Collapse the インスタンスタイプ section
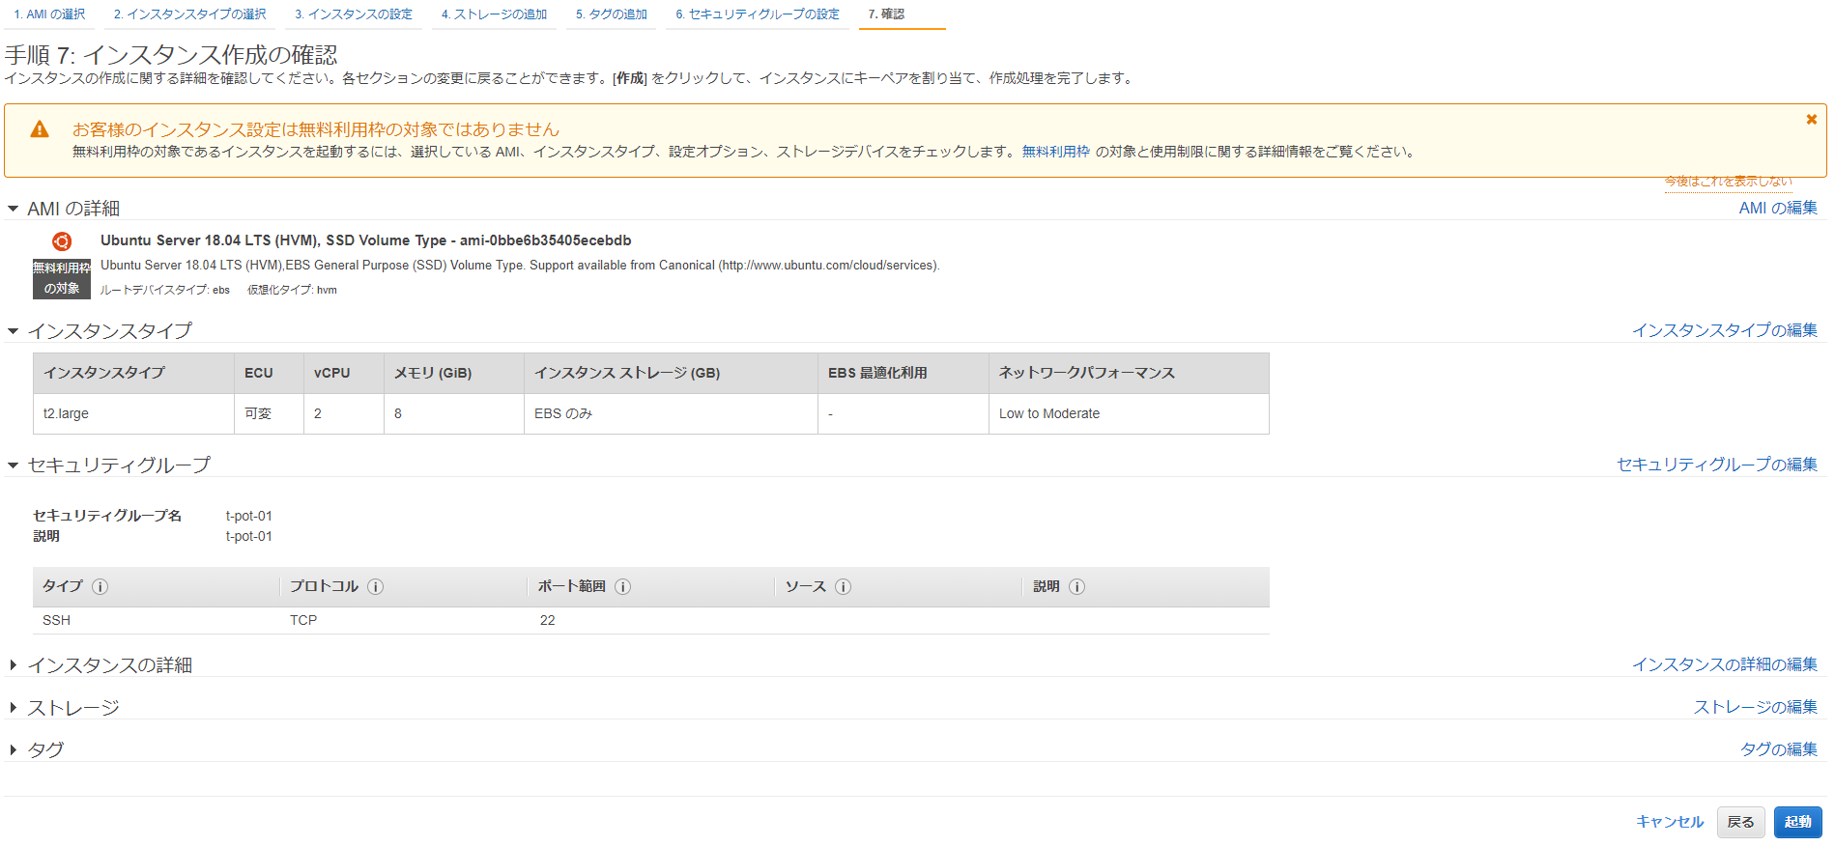Image resolution: width=1835 pixels, height=846 pixels. point(14,331)
